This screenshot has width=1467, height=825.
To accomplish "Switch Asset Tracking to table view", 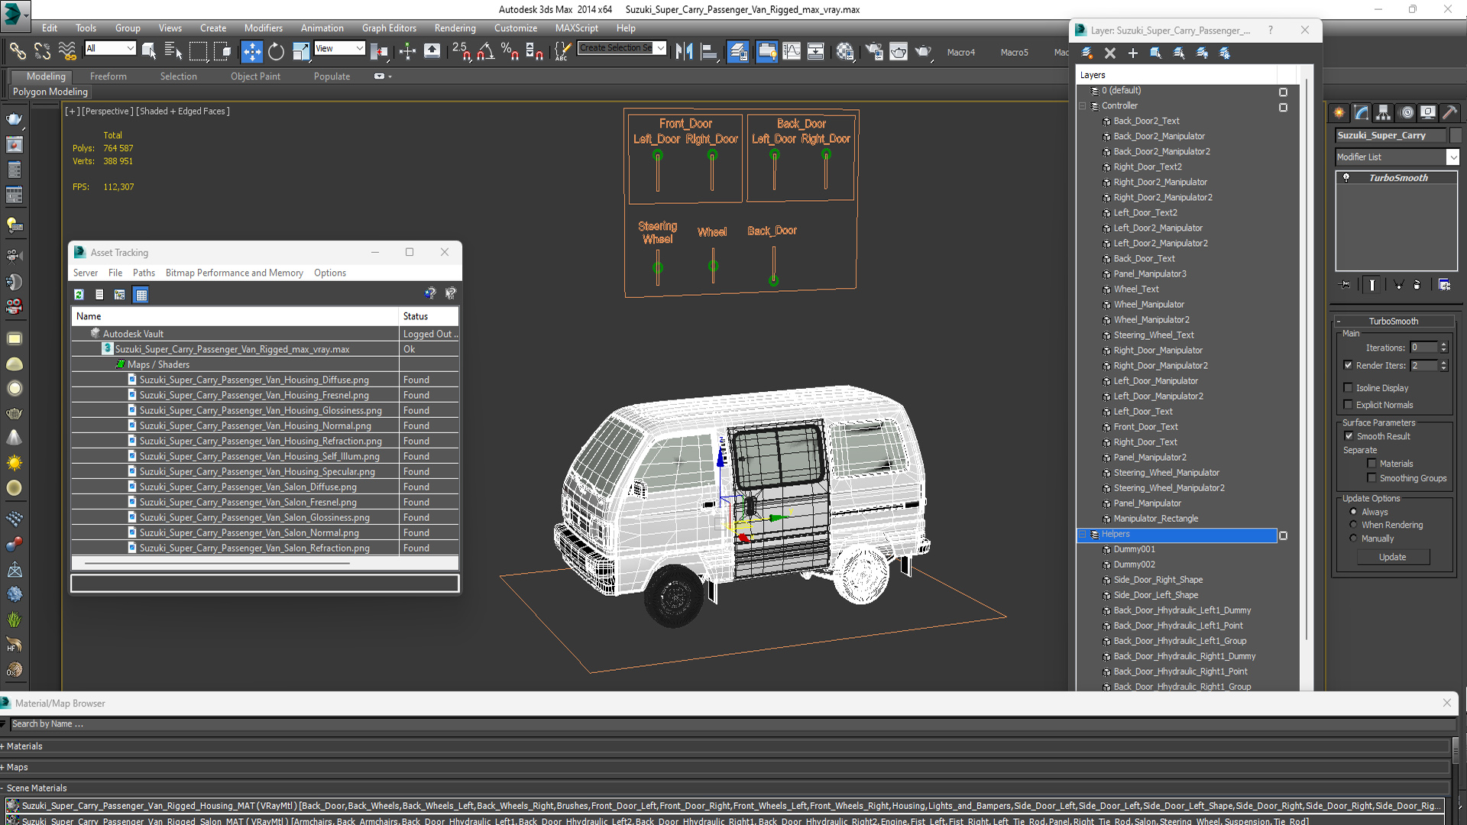I will click(x=141, y=294).
